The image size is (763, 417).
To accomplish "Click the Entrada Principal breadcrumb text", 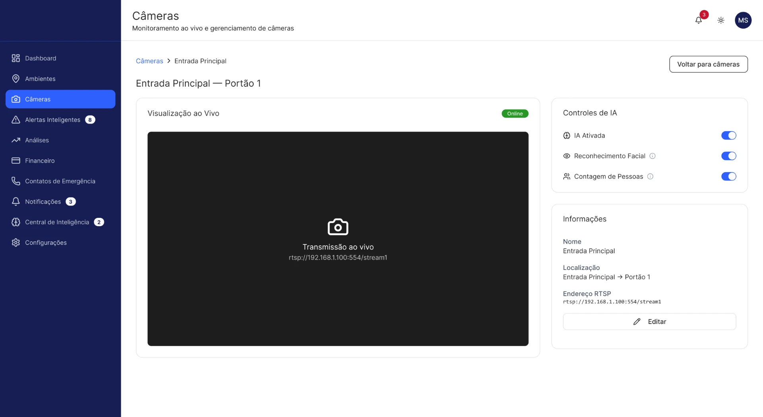I will pyautogui.click(x=200, y=61).
